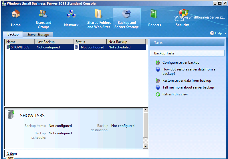Open the Backup and Server Storage label

pos(126,25)
